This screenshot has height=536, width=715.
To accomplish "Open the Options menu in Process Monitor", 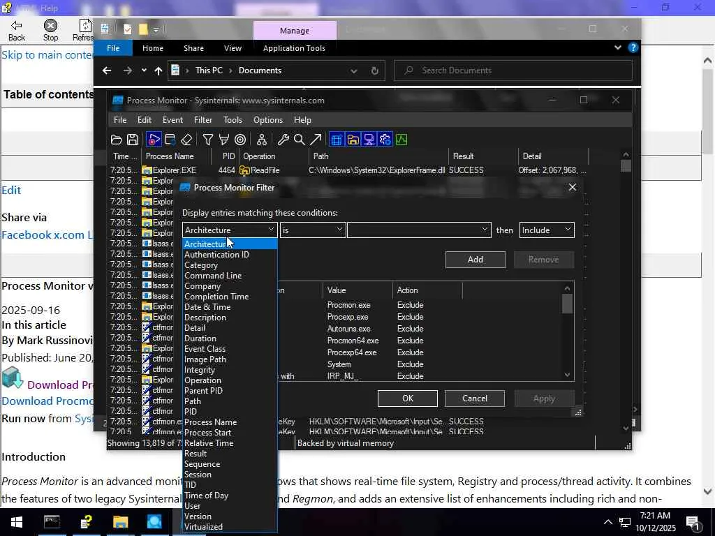I will coord(268,120).
